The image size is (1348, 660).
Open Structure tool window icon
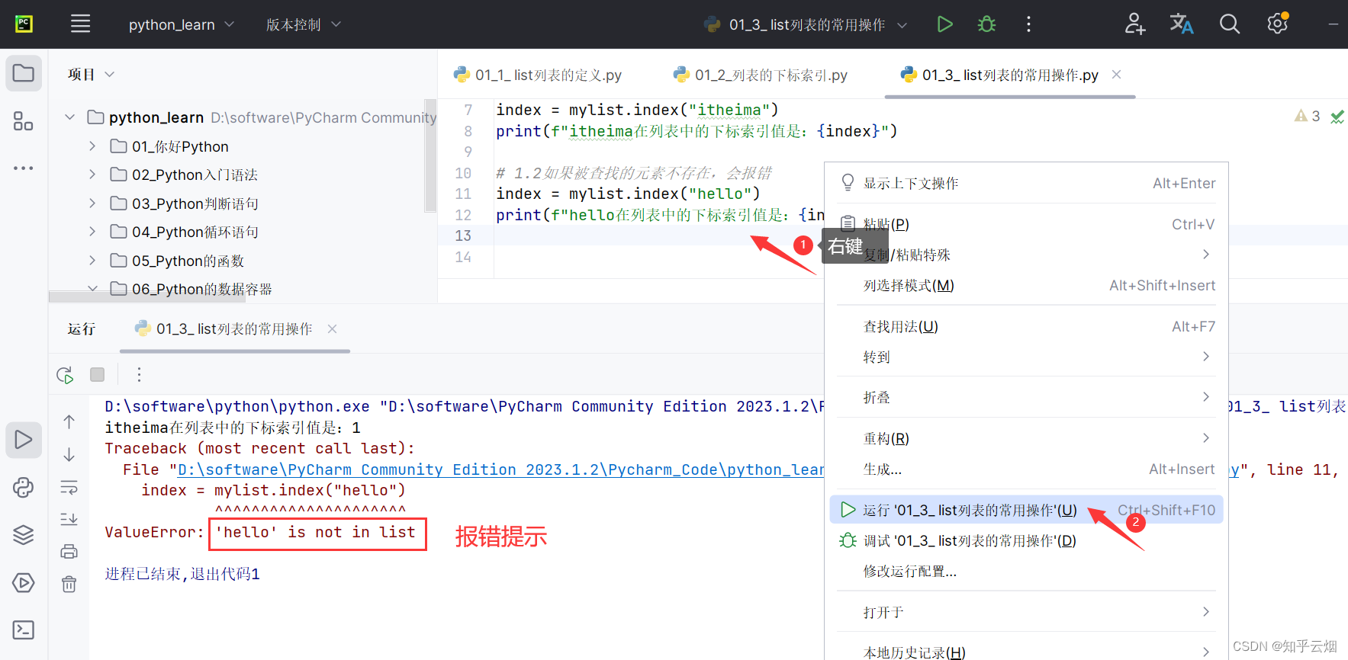[24, 121]
